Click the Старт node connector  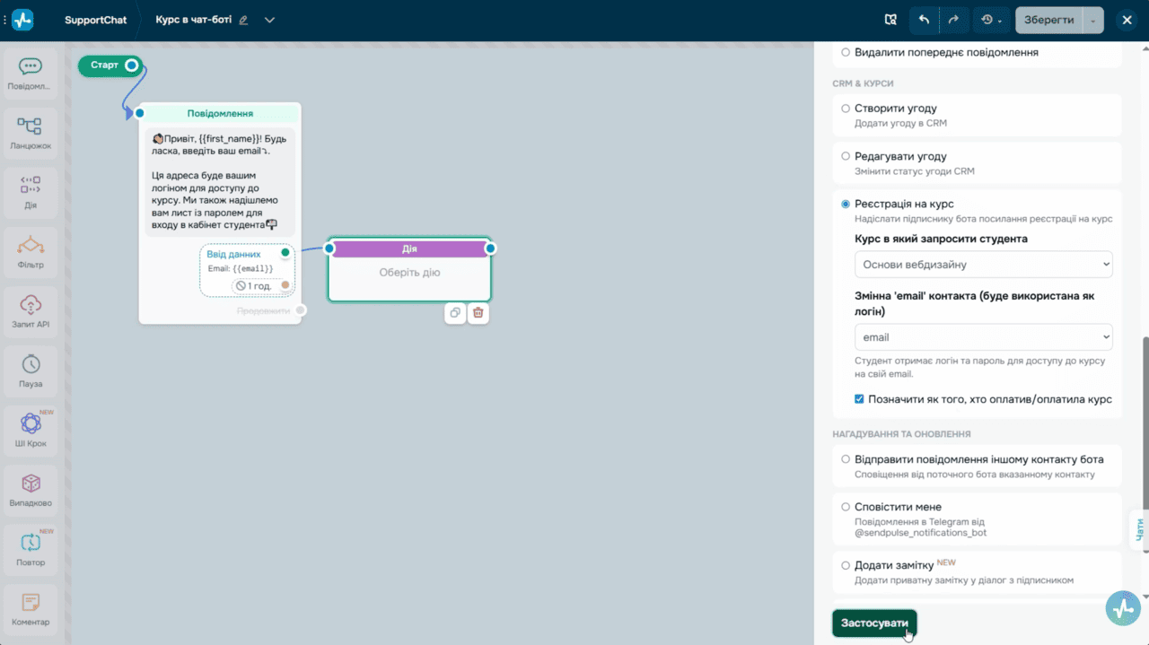[x=132, y=65]
